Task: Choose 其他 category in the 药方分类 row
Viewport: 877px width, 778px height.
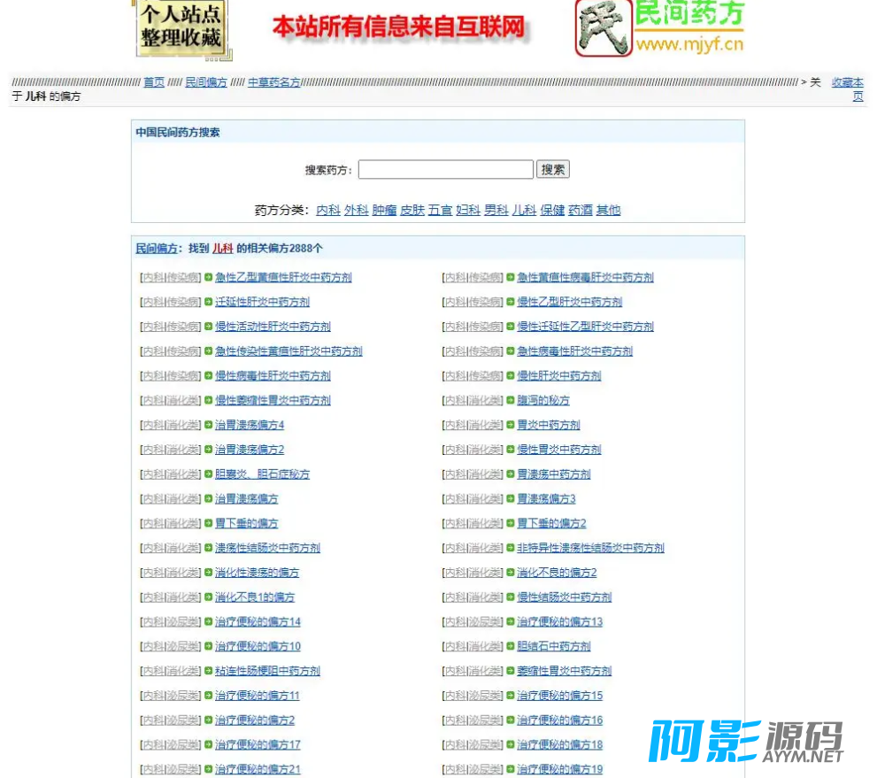Action: (x=608, y=210)
